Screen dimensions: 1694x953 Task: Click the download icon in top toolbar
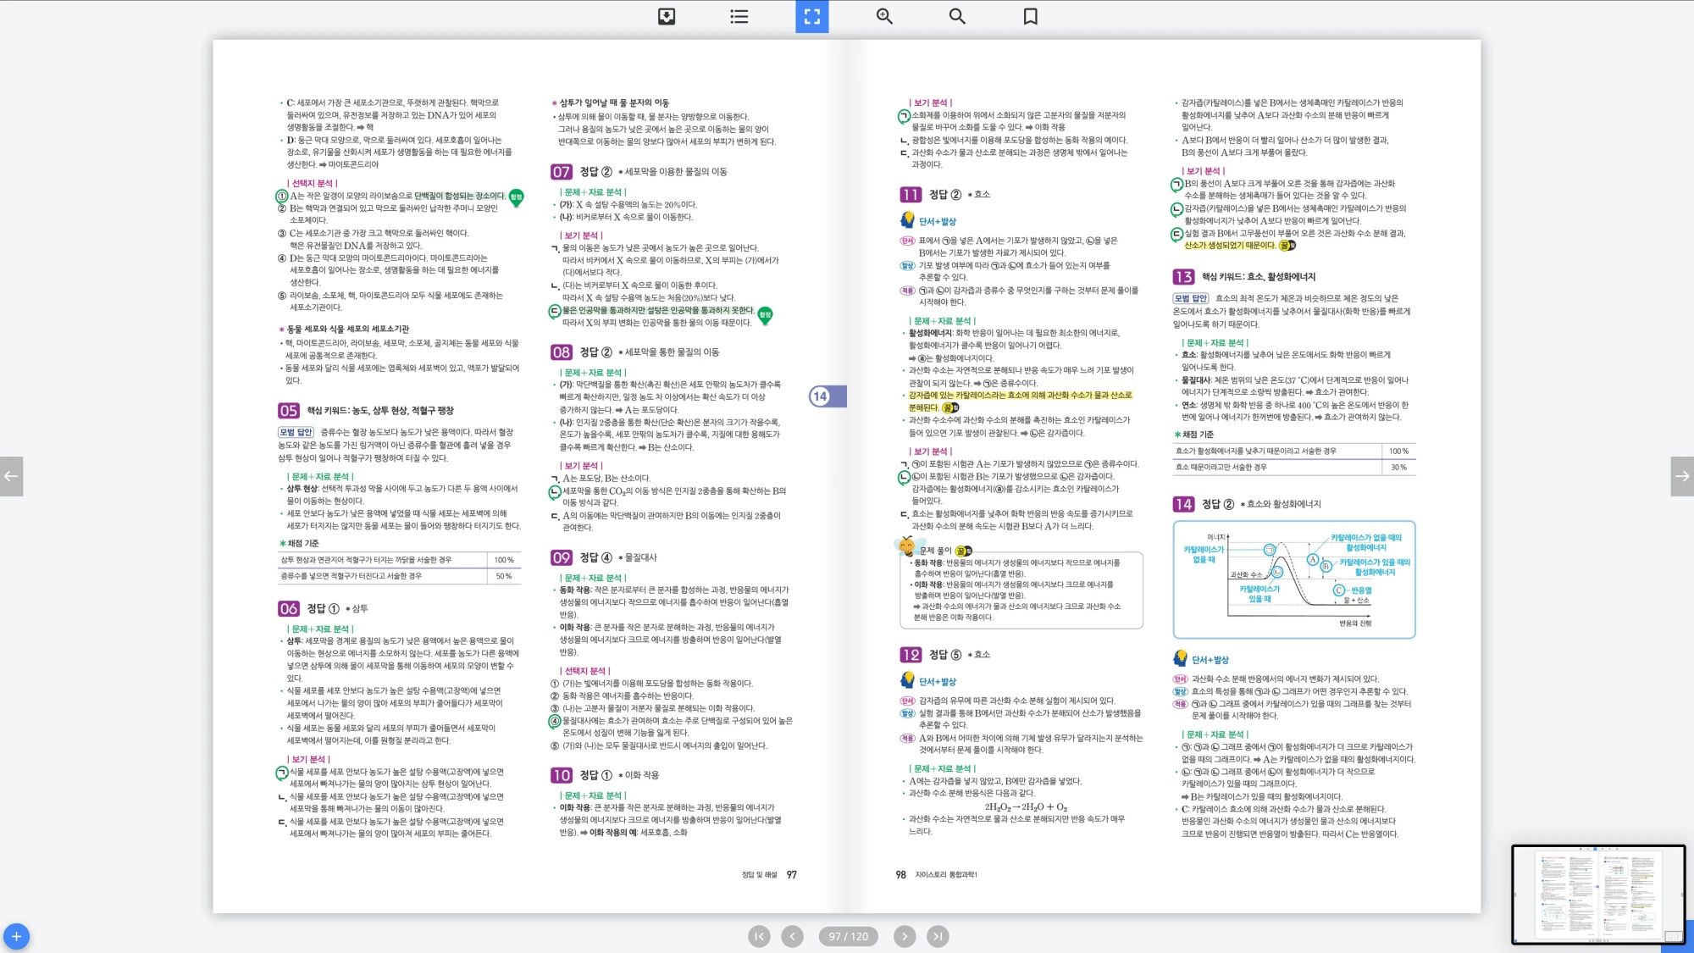[667, 16]
